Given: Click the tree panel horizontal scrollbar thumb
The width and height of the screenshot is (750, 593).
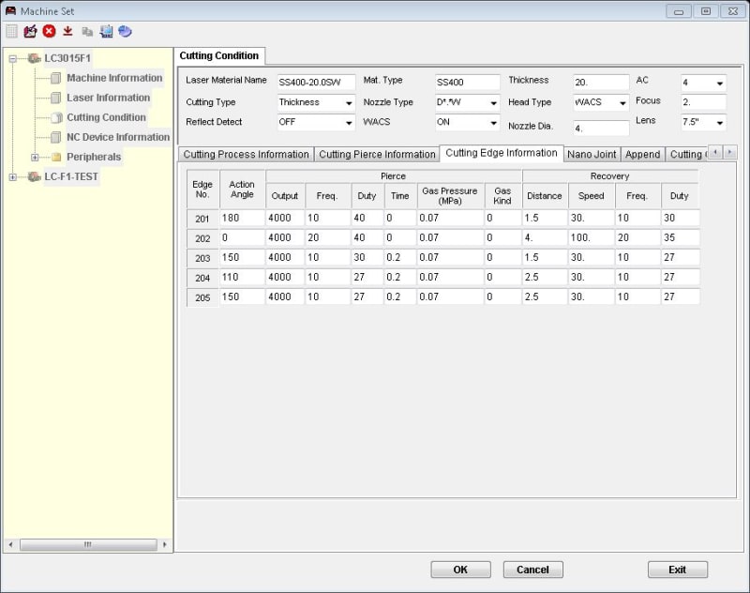Looking at the screenshot, I should [x=88, y=544].
